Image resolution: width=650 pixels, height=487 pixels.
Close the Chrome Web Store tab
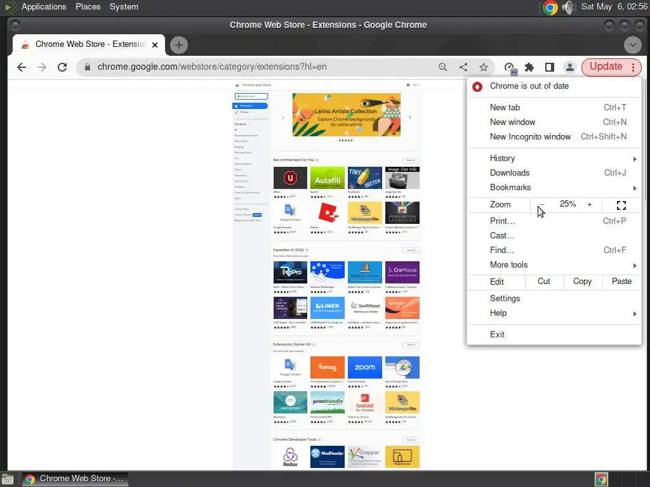coord(155,45)
